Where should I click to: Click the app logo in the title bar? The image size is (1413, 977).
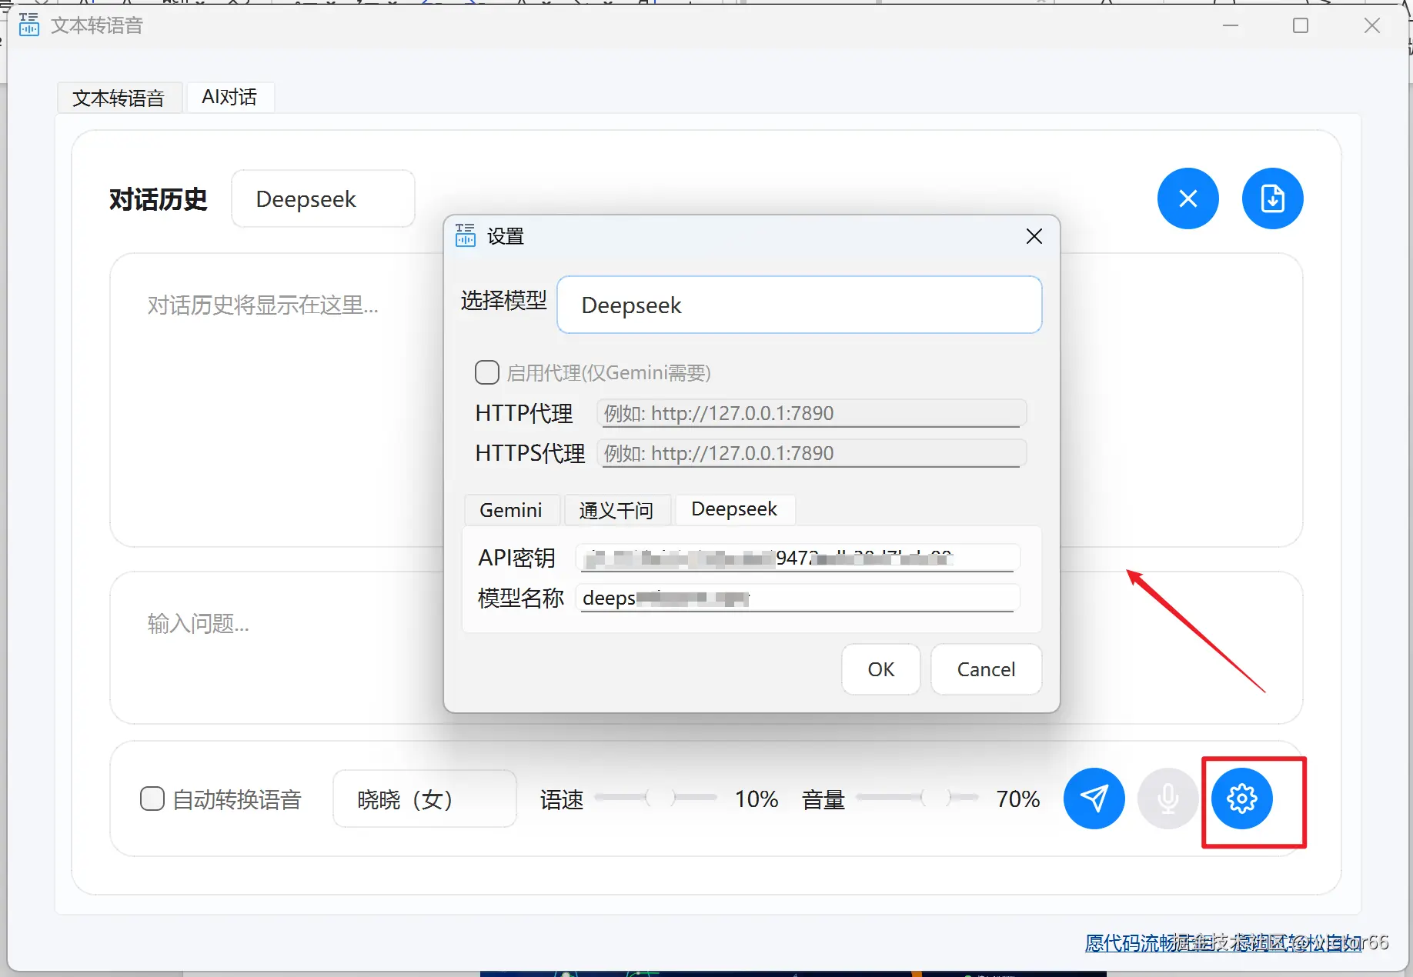tap(28, 25)
